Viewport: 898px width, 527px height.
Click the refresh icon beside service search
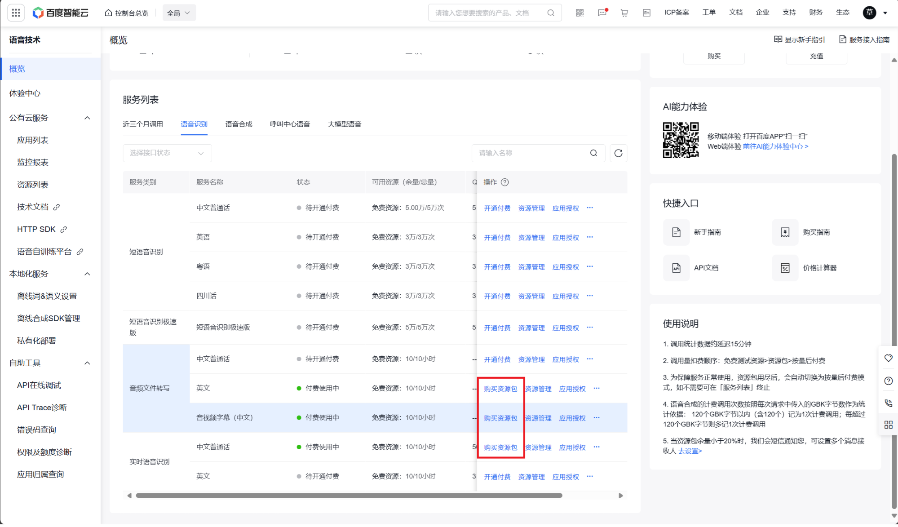pos(619,153)
